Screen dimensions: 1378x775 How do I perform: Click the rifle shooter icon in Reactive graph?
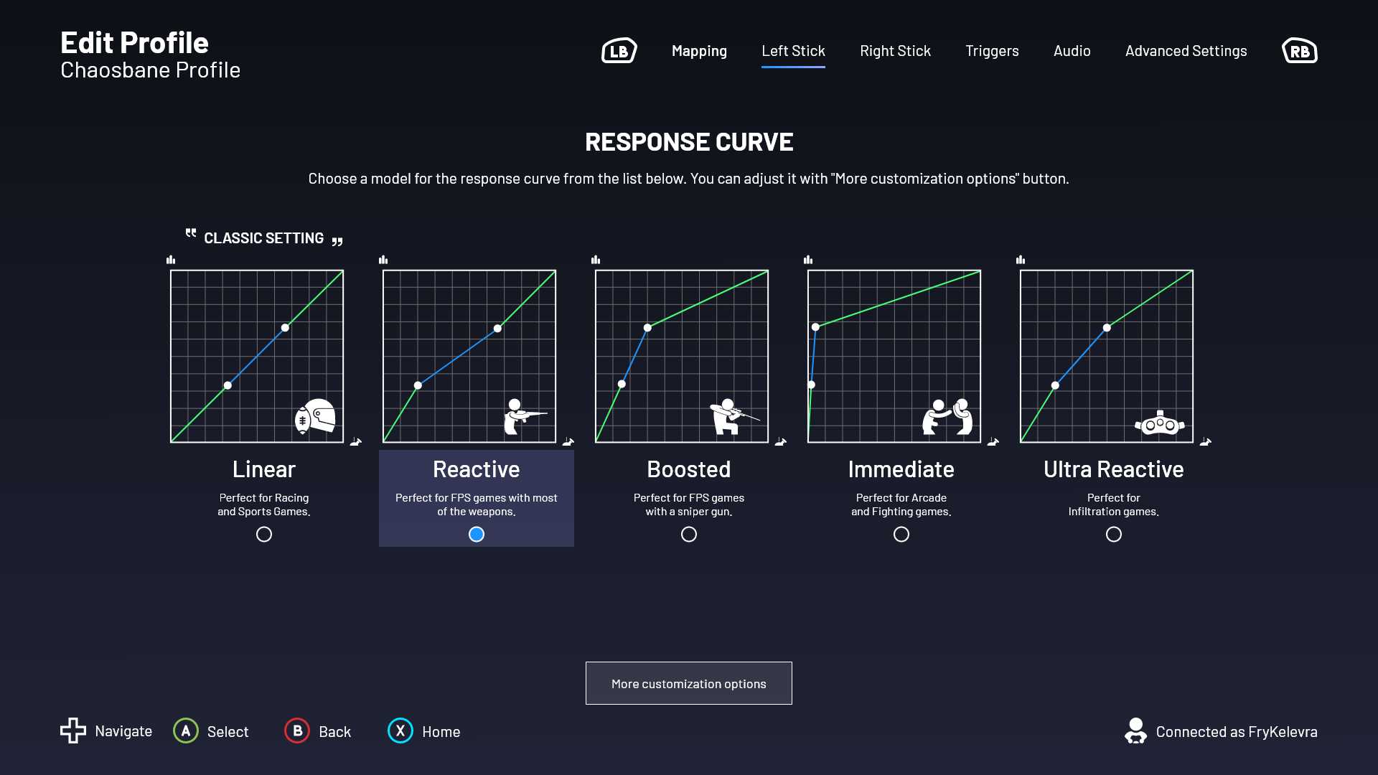pyautogui.click(x=523, y=416)
